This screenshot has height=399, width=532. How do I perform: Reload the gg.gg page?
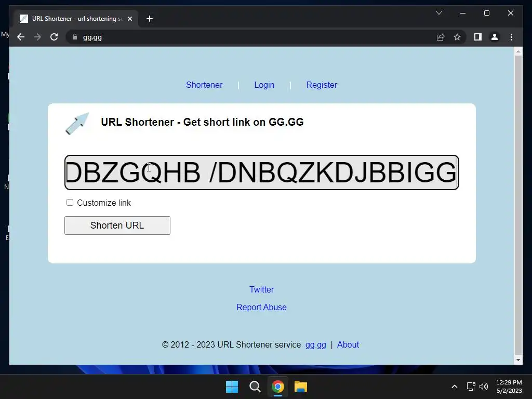(x=54, y=37)
